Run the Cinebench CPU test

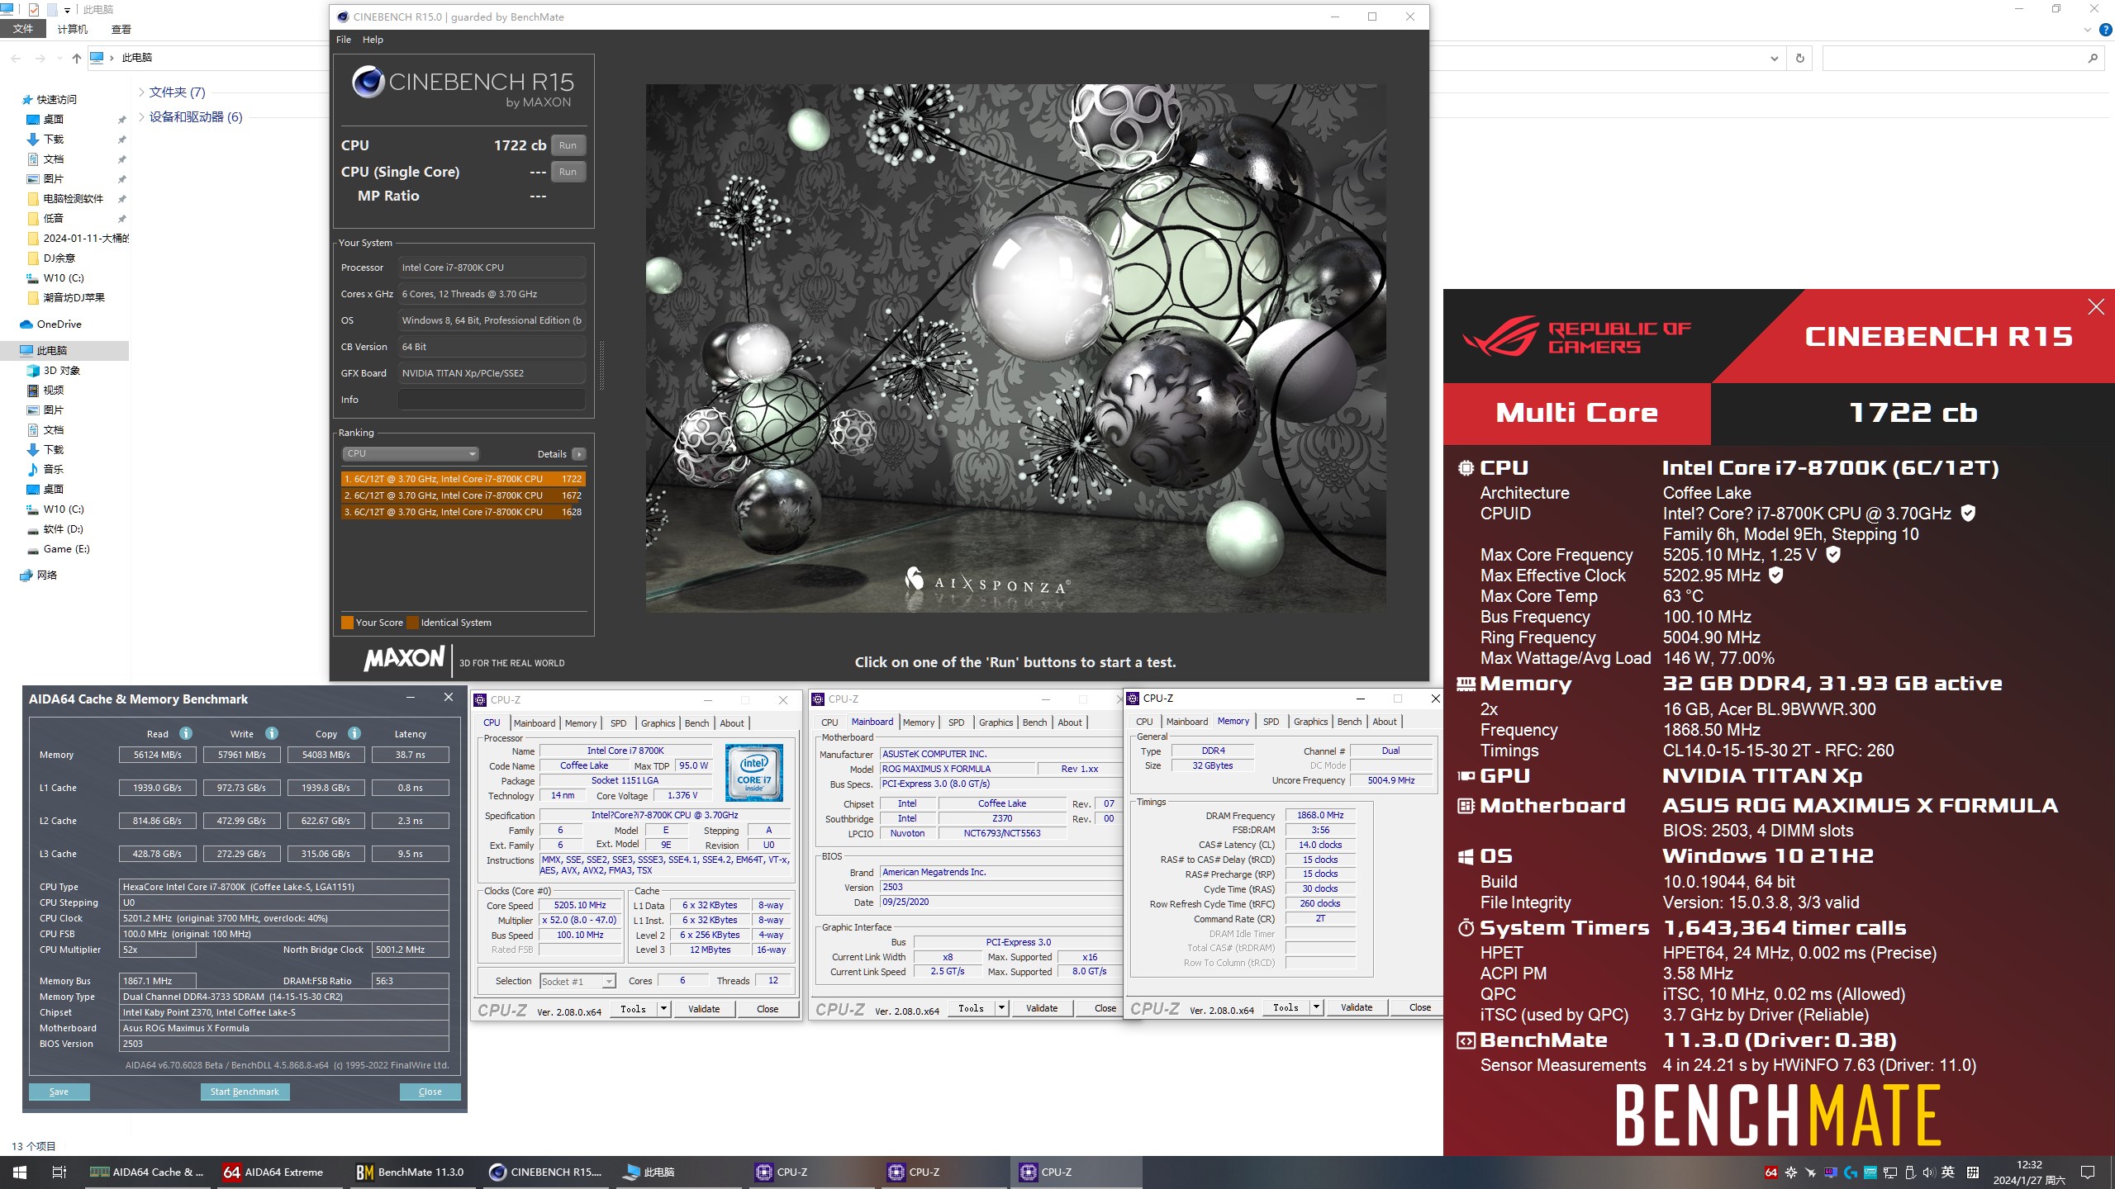568,145
